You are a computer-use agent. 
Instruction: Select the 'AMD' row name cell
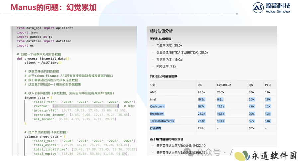click(153, 92)
